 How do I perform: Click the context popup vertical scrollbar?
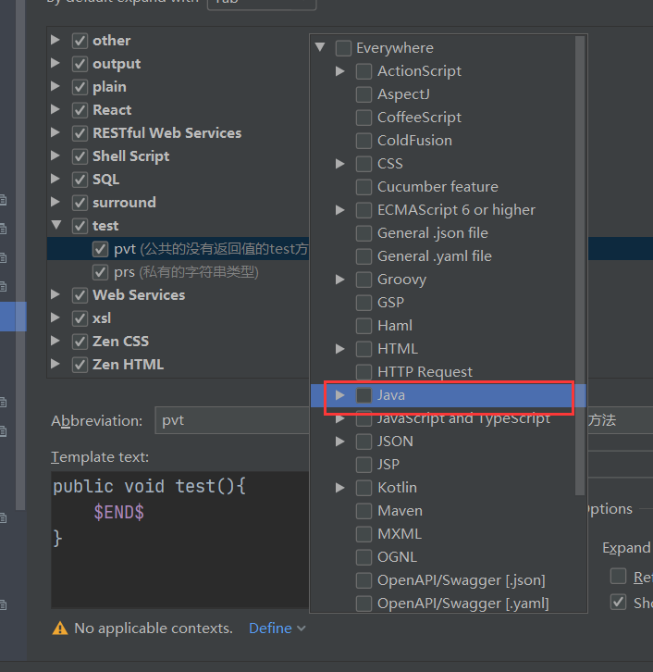click(580, 266)
